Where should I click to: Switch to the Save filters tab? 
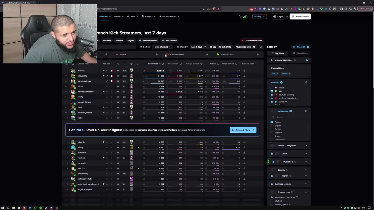[300, 53]
